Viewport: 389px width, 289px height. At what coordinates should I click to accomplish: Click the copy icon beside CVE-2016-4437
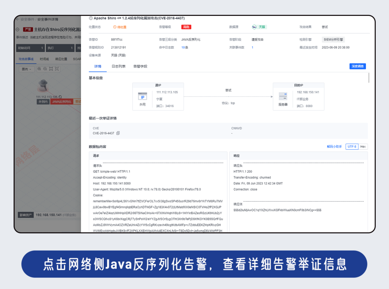[x=118, y=133]
